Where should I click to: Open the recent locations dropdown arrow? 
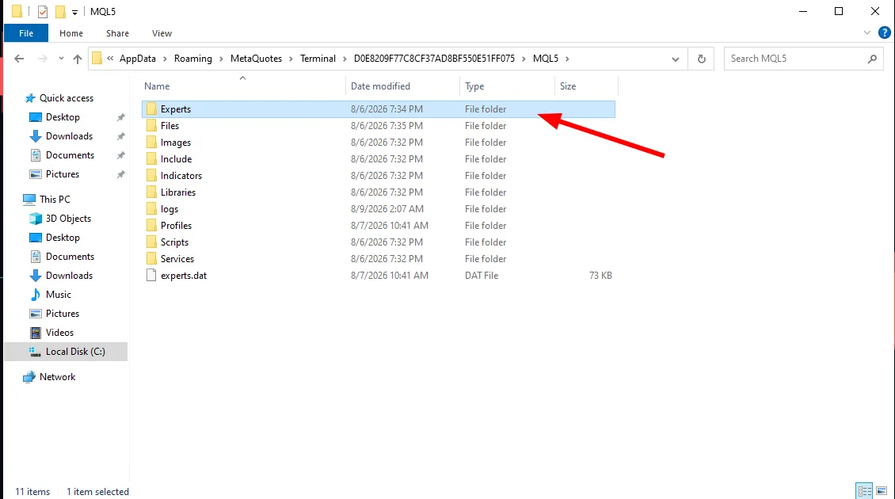pyautogui.click(x=61, y=59)
